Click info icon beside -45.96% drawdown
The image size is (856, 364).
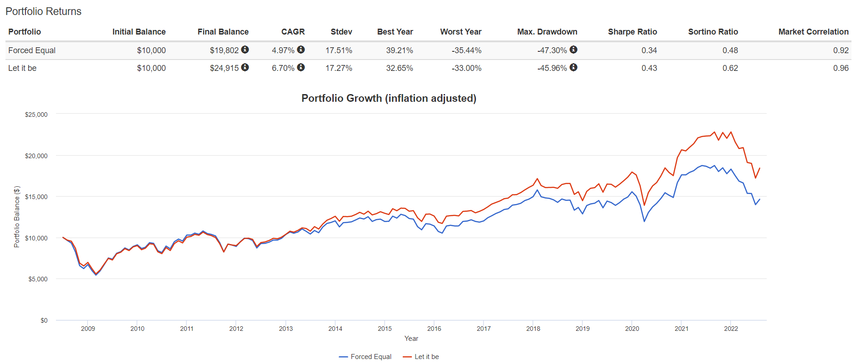point(574,67)
